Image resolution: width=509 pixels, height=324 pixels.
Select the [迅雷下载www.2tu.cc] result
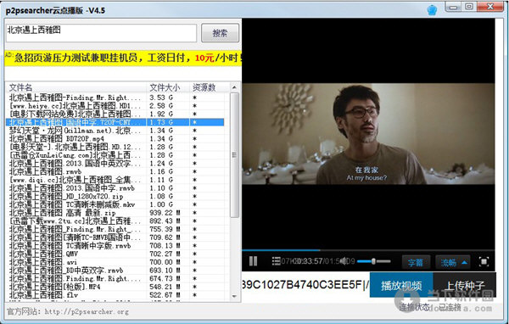[x=115, y=221]
